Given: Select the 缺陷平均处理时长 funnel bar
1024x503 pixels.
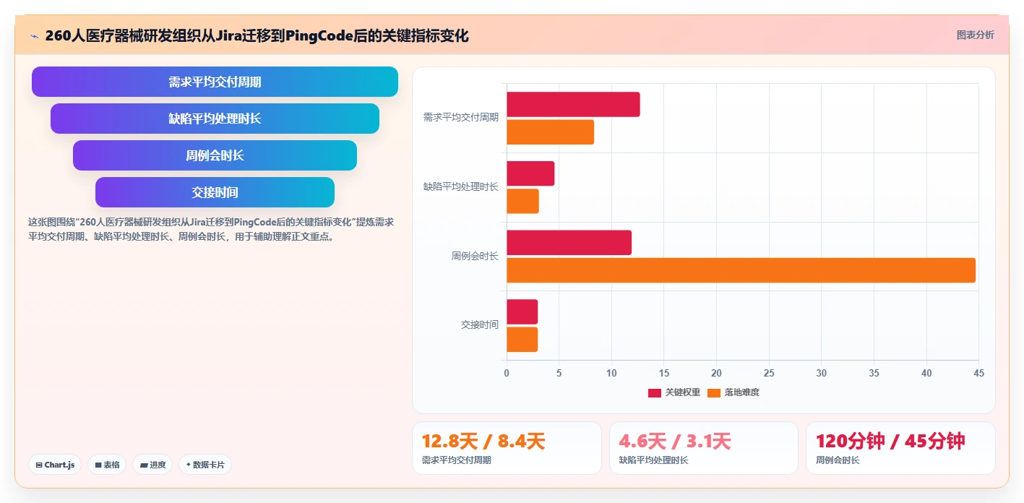Looking at the screenshot, I should point(215,119).
